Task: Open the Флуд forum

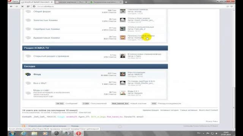Action: pyautogui.click(x=37, y=74)
